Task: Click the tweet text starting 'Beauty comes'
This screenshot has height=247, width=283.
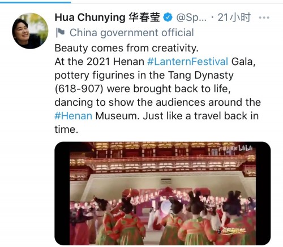Action: coord(126,48)
